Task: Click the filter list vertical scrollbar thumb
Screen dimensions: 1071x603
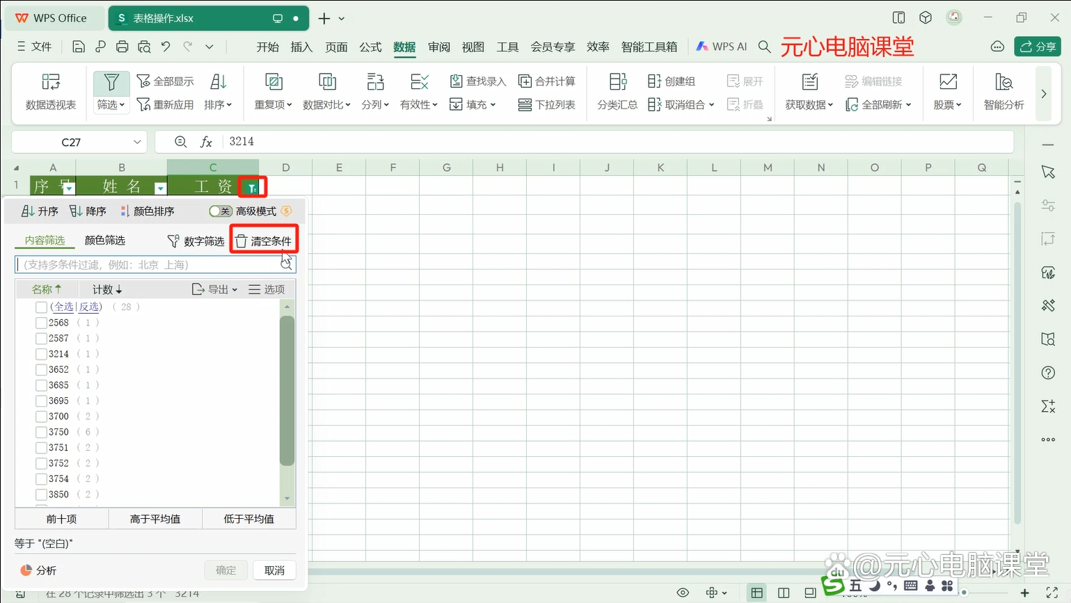Action: (287, 390)
